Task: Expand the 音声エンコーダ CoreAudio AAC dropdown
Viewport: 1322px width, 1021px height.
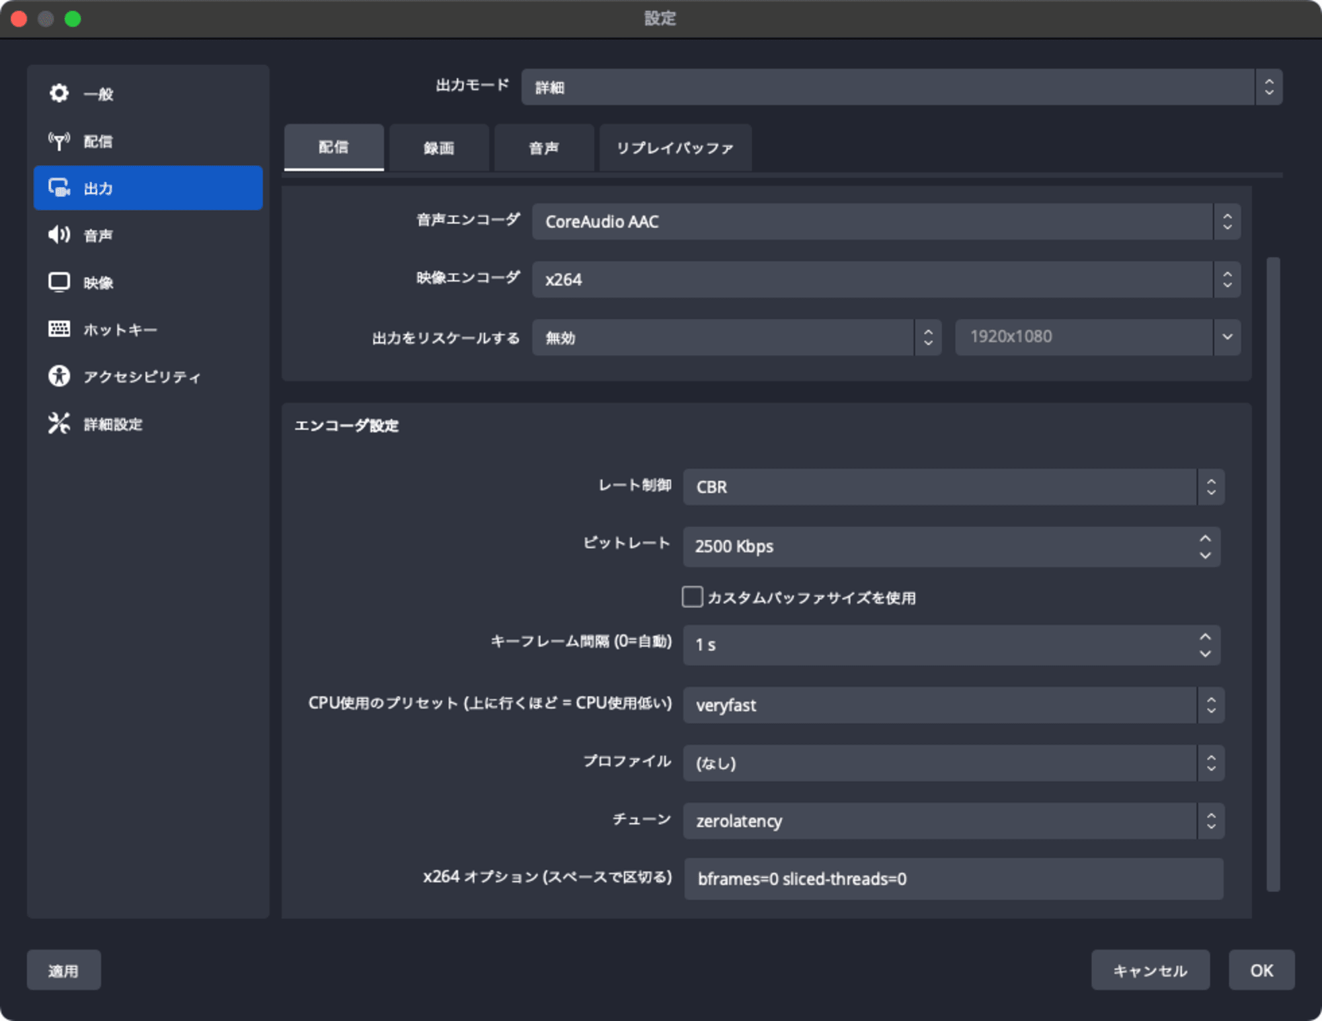Action: [x=886, y=221]
